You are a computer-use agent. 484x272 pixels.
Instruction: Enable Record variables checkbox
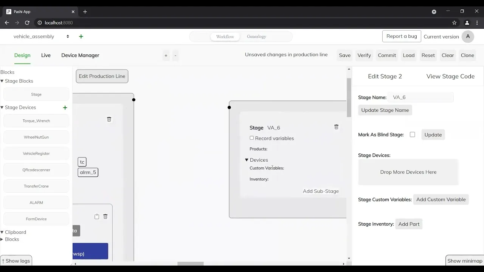252,138
